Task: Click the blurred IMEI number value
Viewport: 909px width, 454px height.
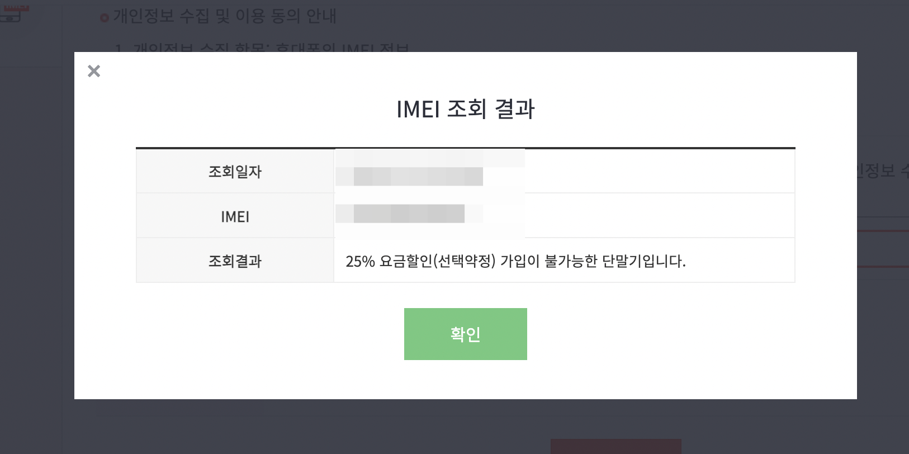Action: point(409,214)
